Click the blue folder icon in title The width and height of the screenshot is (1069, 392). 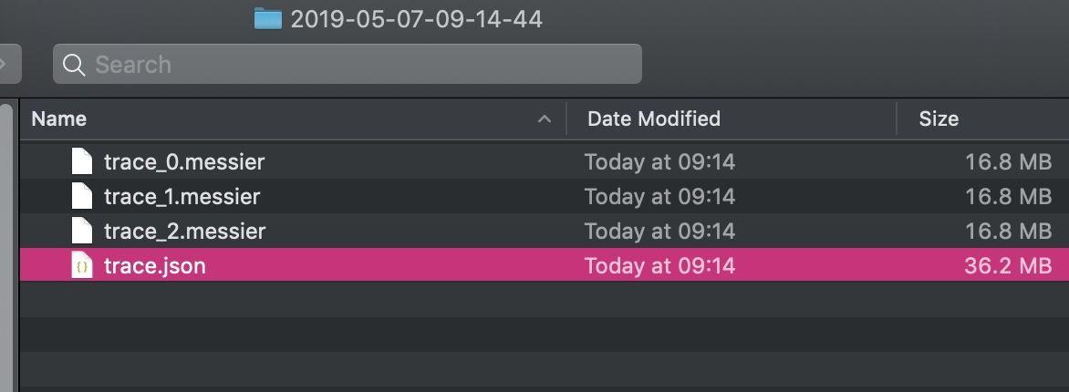[x=268, y=18]
